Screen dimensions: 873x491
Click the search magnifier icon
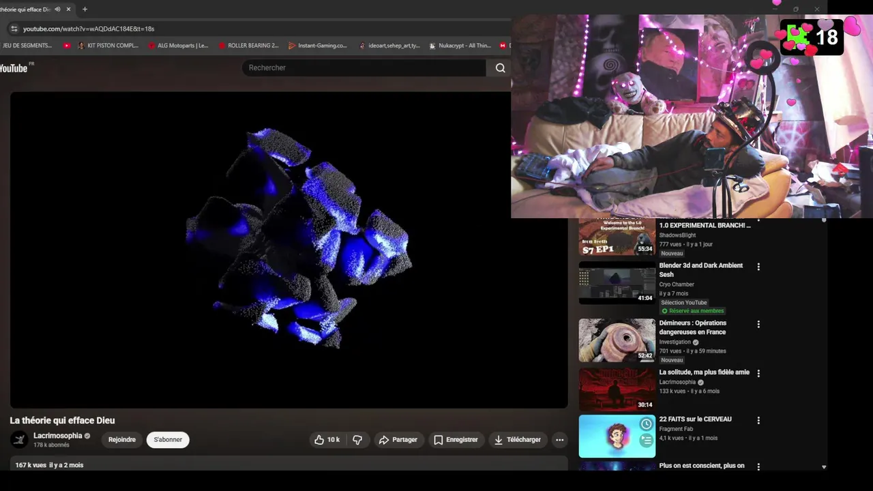(x=500, y=68)
